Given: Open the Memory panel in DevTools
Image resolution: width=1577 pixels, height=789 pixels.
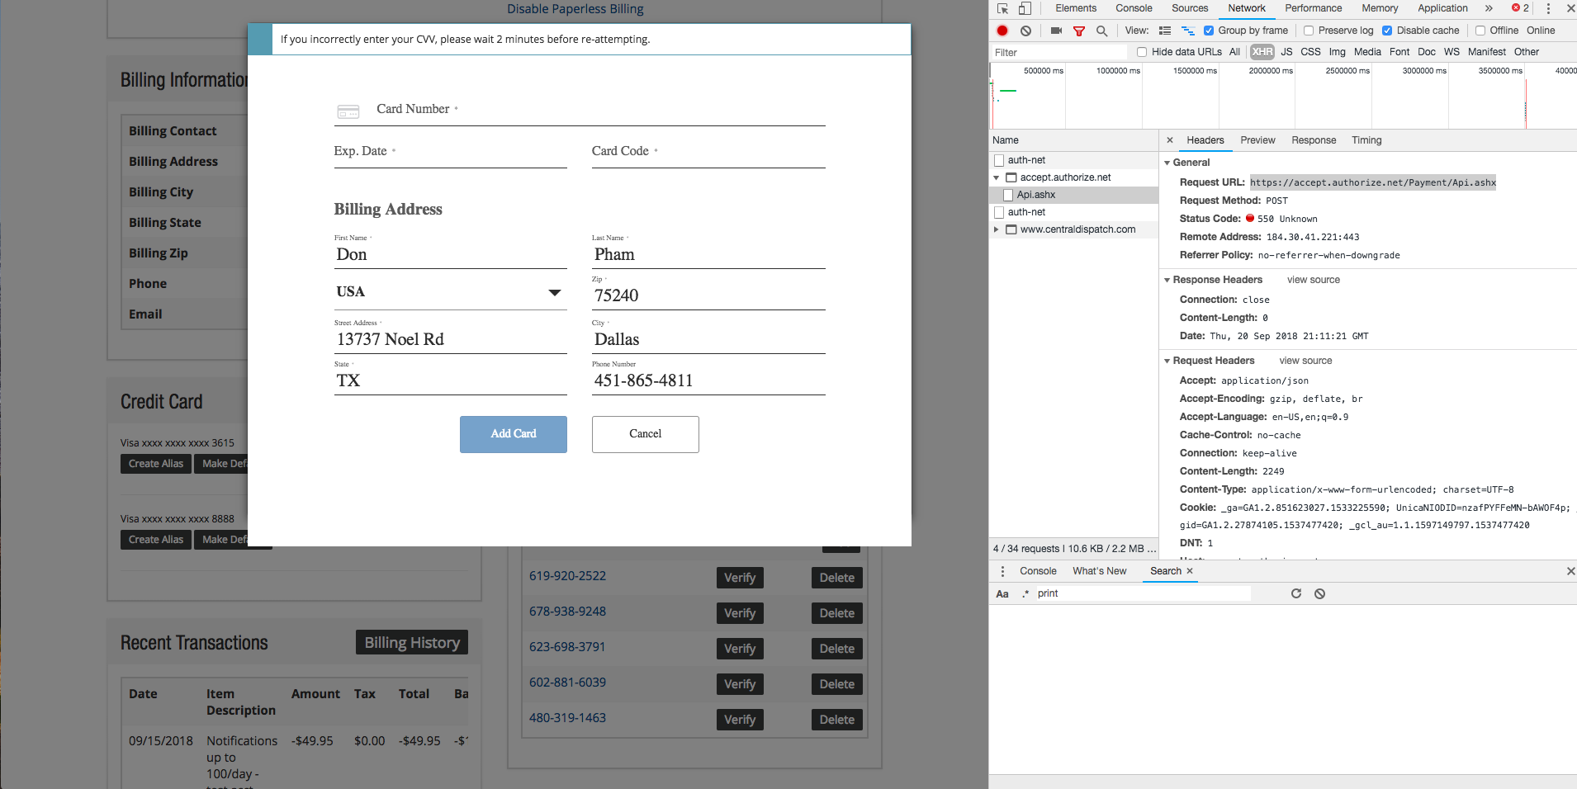Looking at the screenshot, I should point(1378,8).
